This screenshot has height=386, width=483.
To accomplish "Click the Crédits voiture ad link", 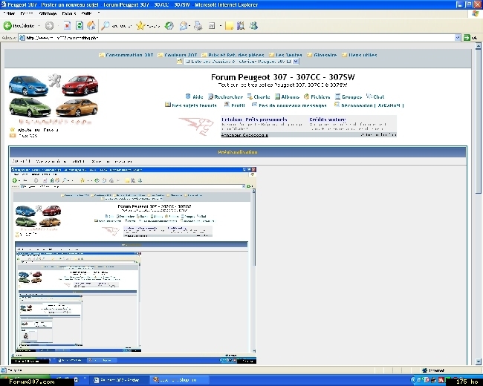I will (x=328, y=119).
